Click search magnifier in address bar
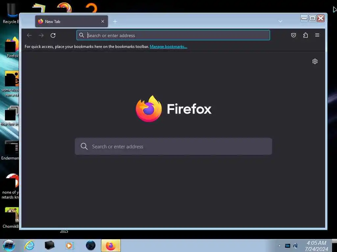This screenshot has height=252, width=337. point(82,35)
